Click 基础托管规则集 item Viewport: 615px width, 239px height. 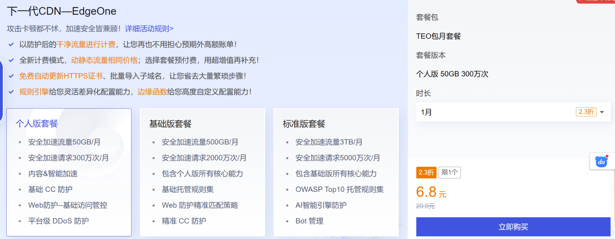[188, 189]
